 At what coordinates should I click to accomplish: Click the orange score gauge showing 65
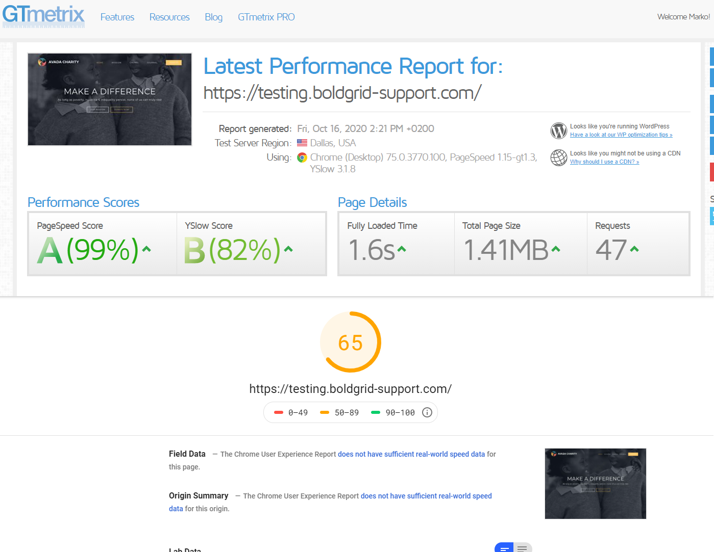(351, 342)
